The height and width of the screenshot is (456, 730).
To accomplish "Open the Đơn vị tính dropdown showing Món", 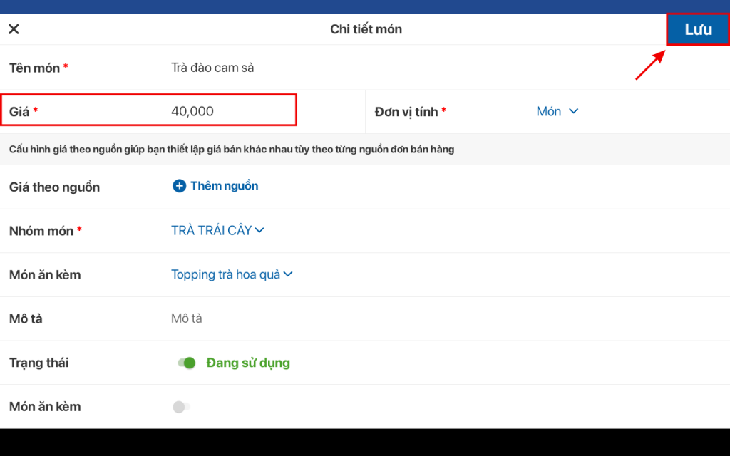I will (x=549, y=111).
